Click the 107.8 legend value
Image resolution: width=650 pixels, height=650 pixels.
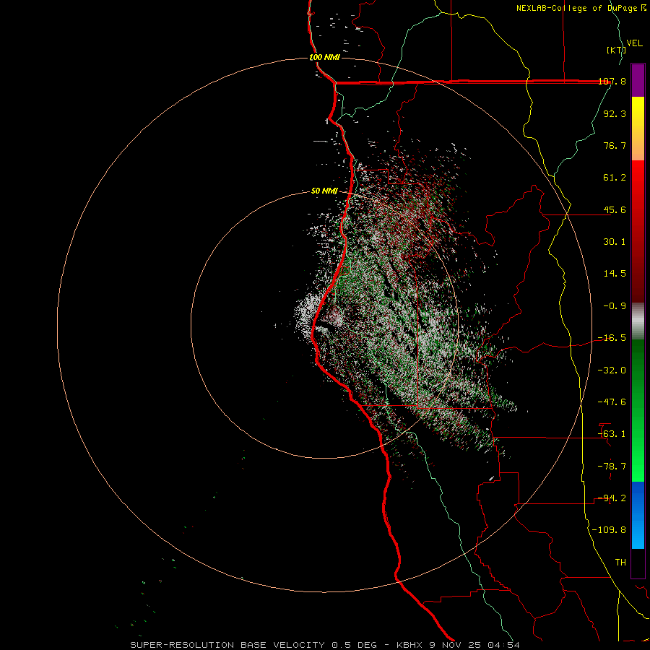(612, 82)
